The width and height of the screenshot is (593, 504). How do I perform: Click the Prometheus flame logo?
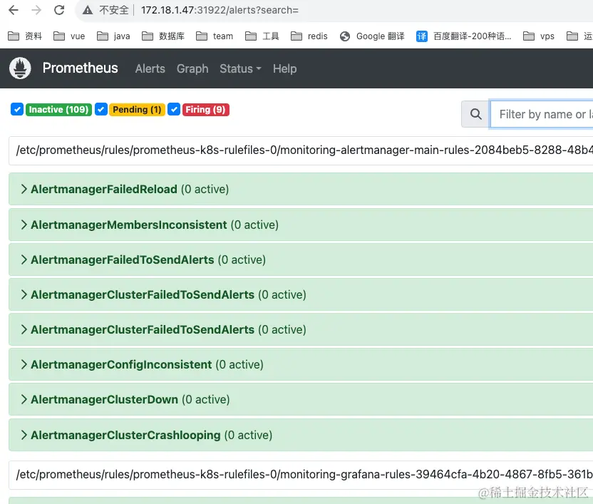pyautogui.click(x=20, y=68)
